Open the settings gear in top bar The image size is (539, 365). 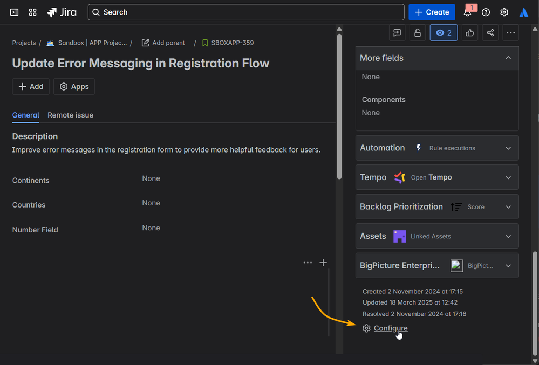504,12
